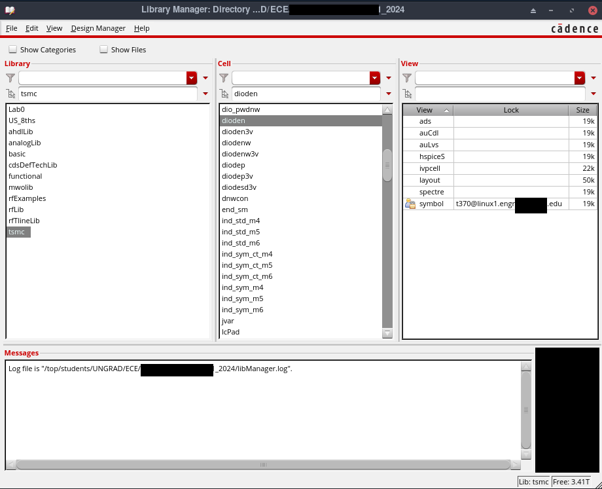Select the ivpcell view row
602x489 pixels.
500,168
